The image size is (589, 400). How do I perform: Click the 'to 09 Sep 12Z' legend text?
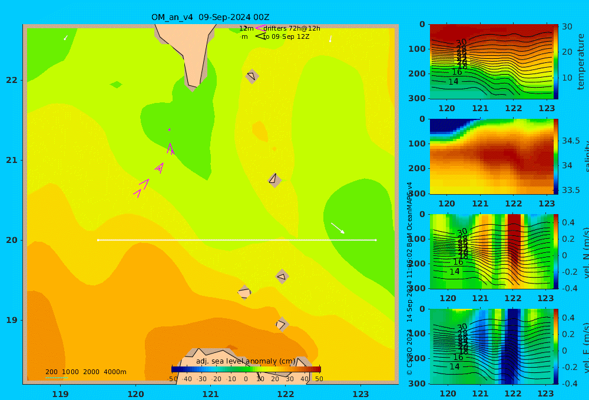(286, 37)
